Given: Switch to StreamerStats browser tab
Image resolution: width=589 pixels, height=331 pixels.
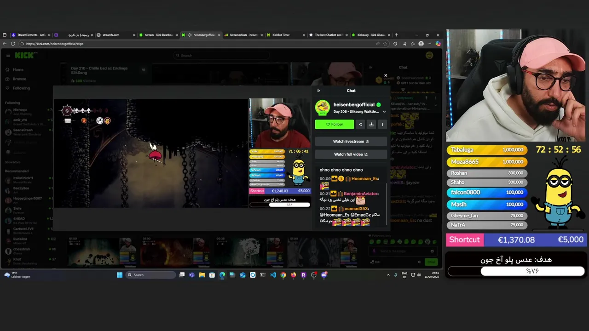Looking at the screenshot, I should point(244,35).
